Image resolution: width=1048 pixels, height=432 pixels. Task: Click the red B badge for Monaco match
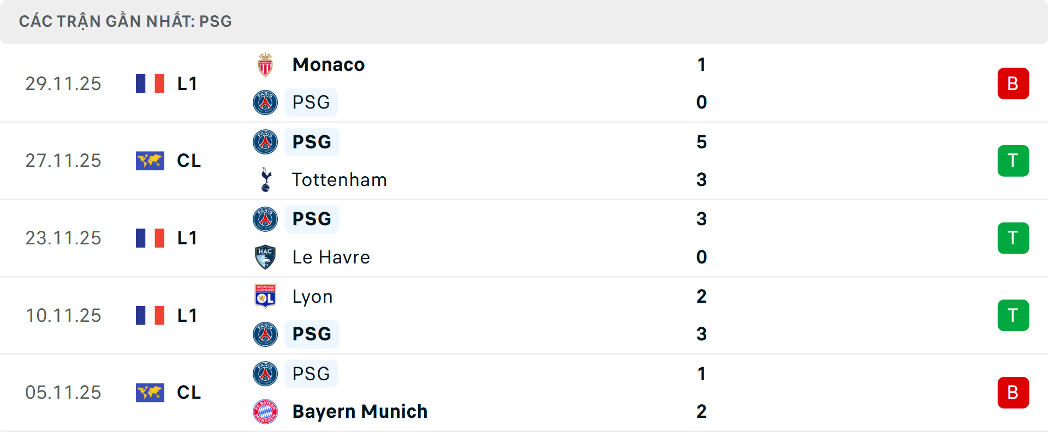pyautogui.click(x=1013, y=83)
